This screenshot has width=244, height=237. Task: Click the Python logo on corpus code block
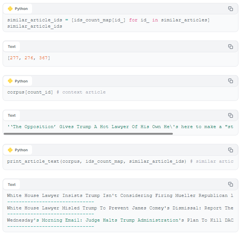[x=10, y=81]
